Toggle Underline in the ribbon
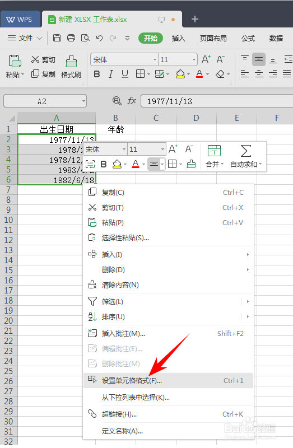Image resolution: width=293 pixels, height=448 pixels. 124,74
